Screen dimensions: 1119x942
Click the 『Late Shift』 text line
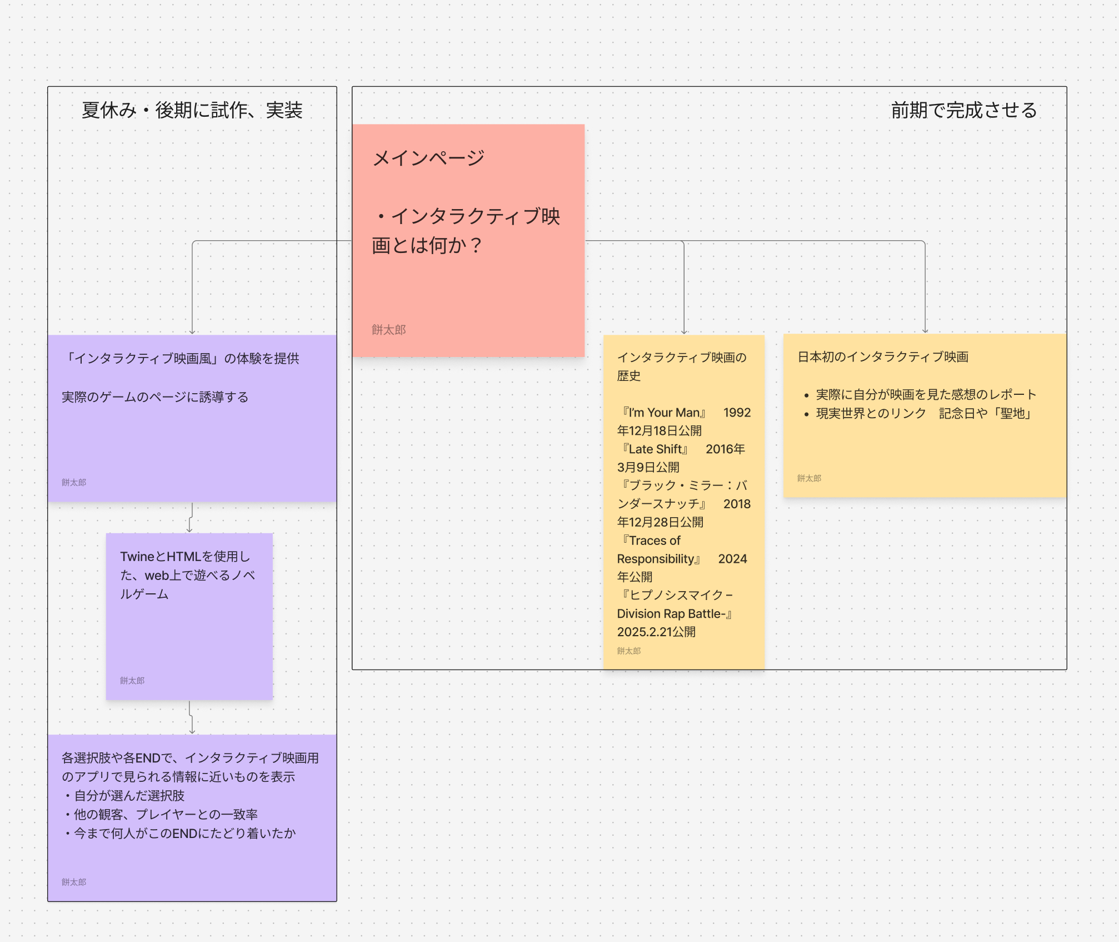656,449
